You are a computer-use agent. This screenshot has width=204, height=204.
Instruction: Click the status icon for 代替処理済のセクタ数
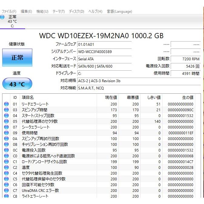tap(6, 121)
